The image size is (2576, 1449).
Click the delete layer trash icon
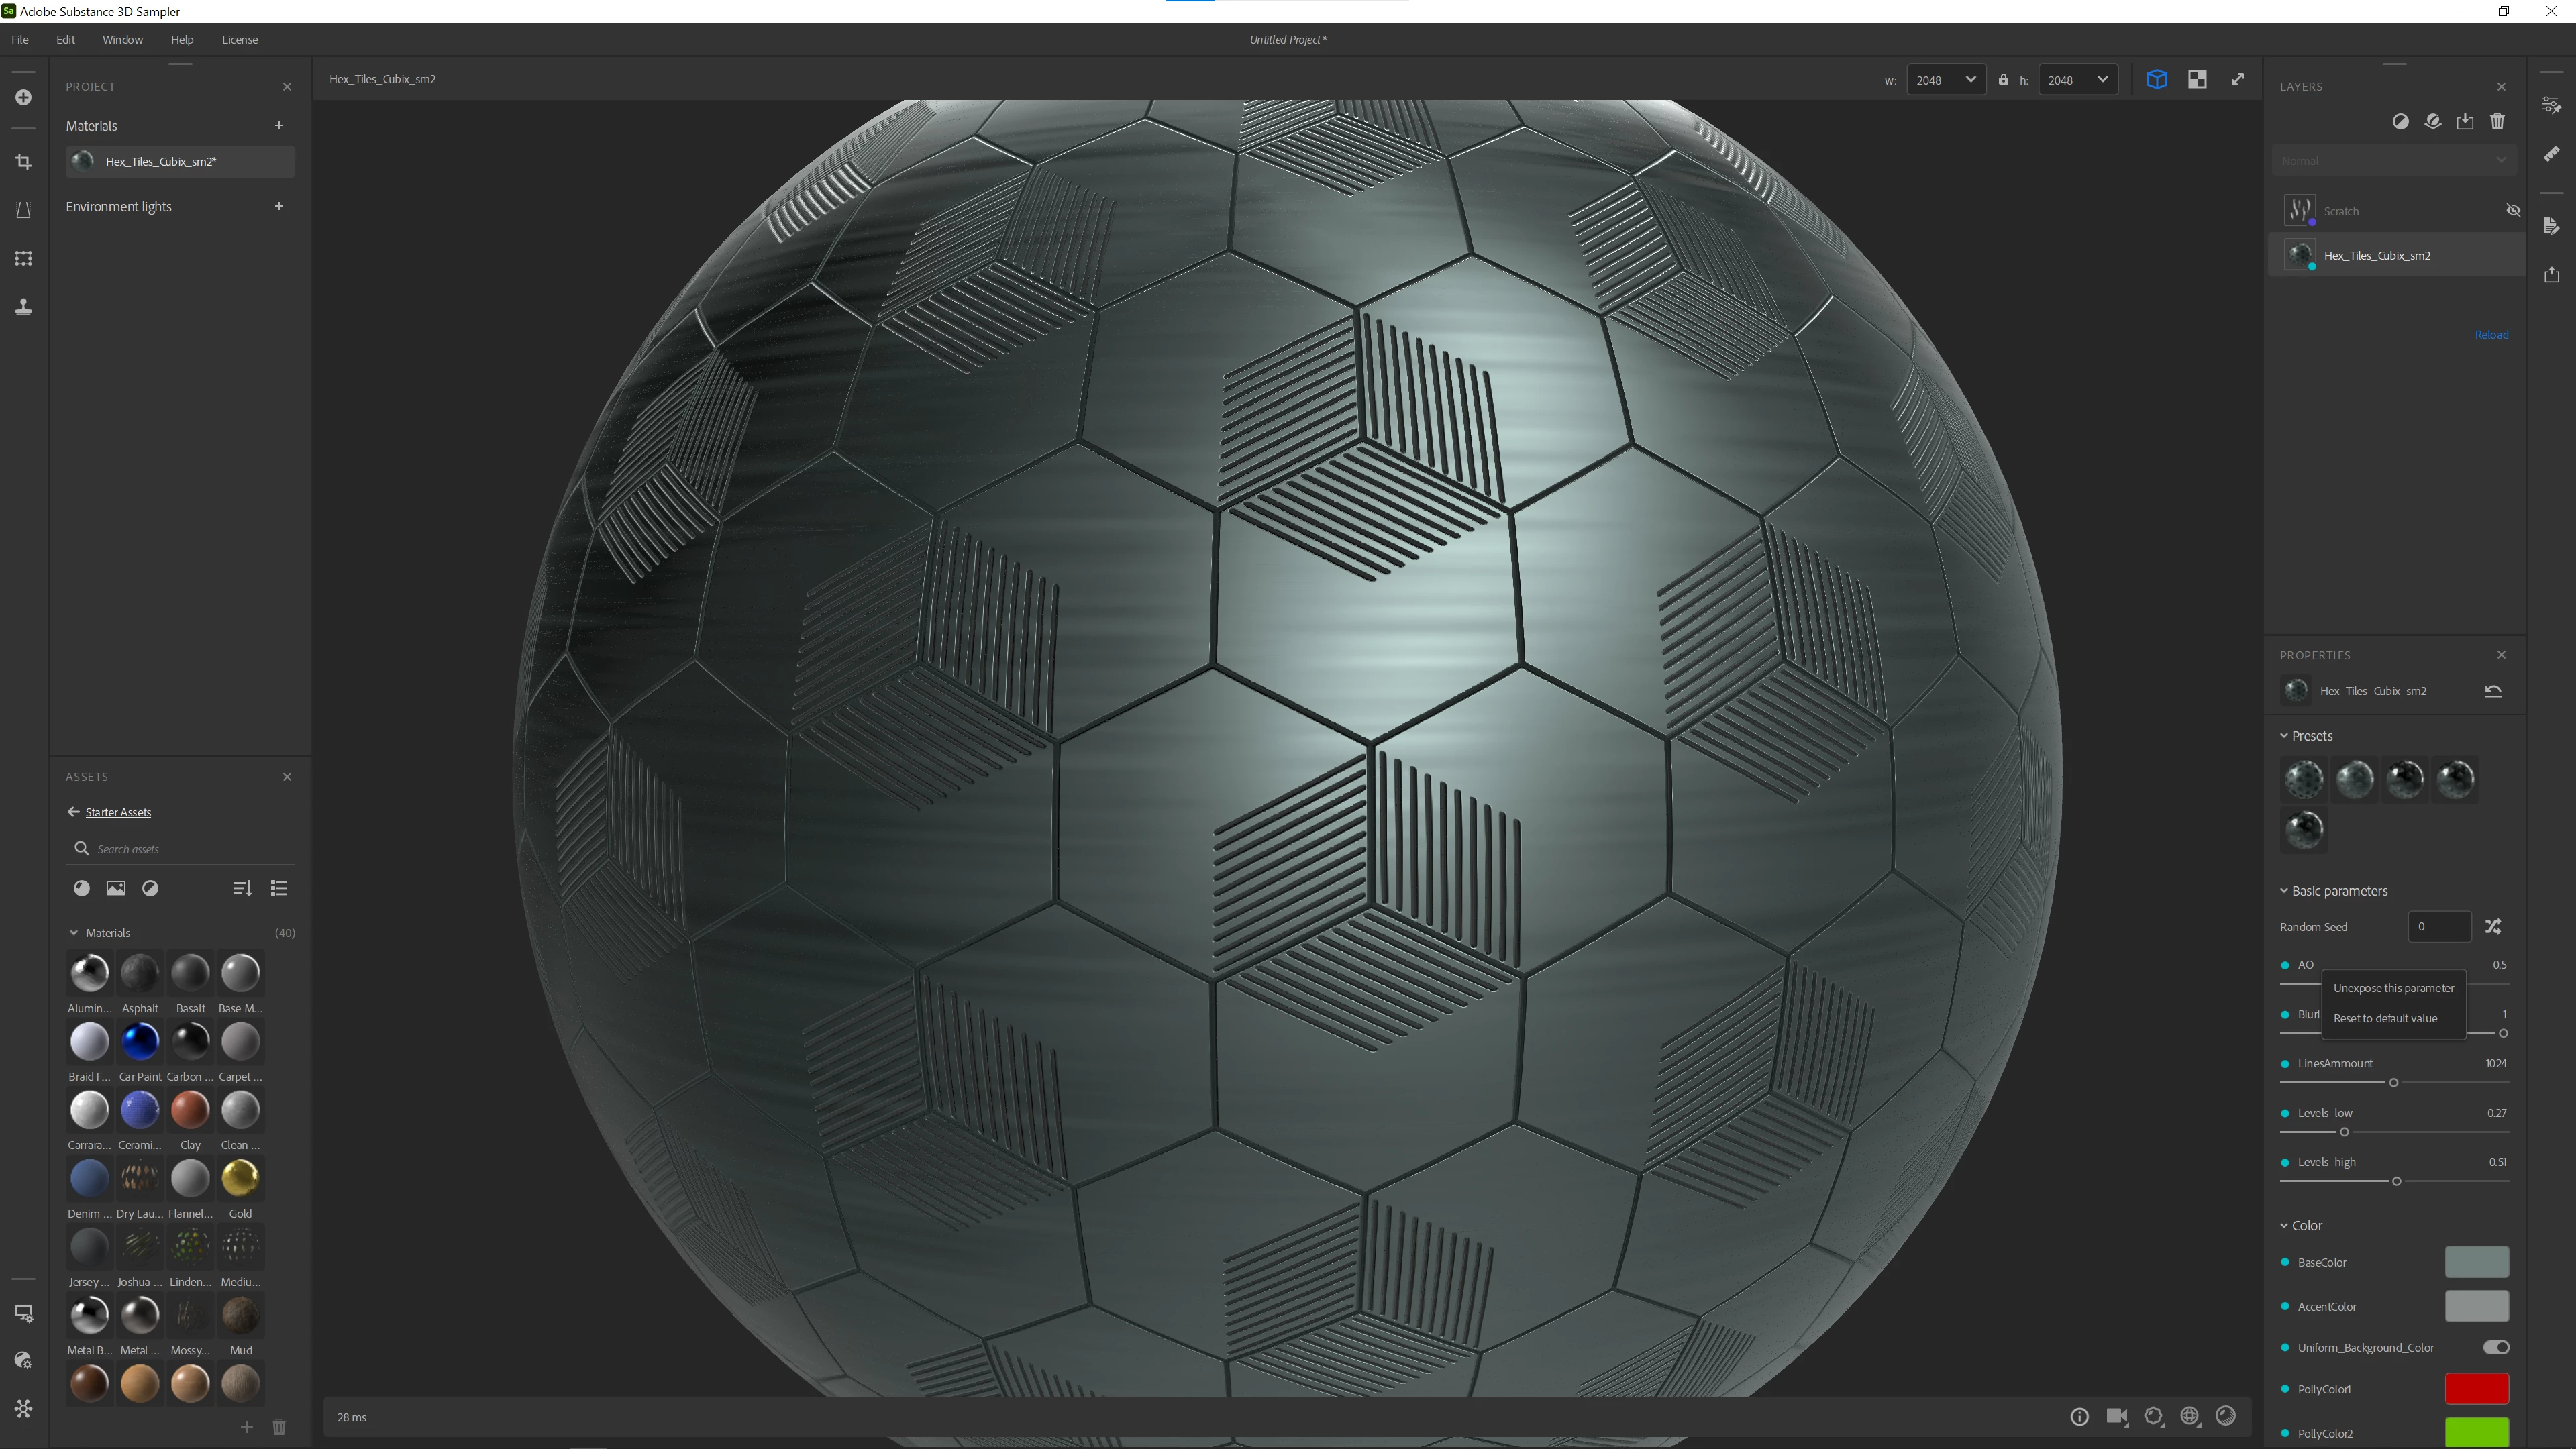(x=2497, y=122)
